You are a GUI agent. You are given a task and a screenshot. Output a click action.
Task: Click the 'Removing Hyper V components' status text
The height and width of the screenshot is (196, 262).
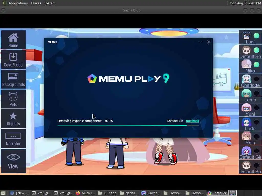coord(80,121)
